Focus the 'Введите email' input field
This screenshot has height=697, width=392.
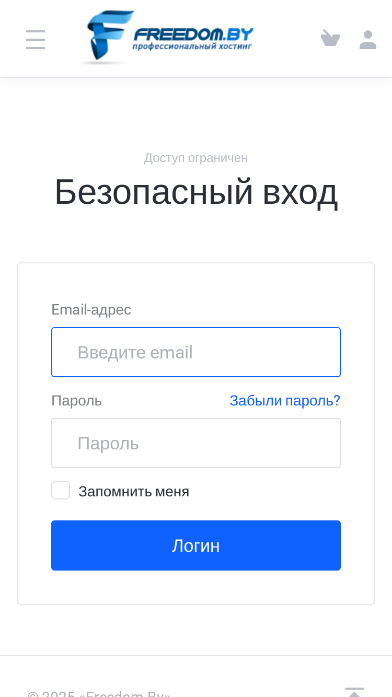click(x=196, y=352)
